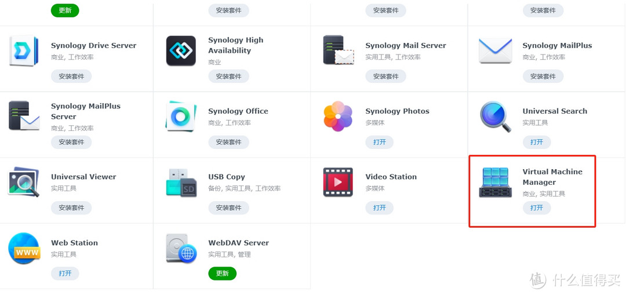This screenshot has height=295, width=626.
Task: Click '实用工具' under Universal Search
Action: click(536, 123)
